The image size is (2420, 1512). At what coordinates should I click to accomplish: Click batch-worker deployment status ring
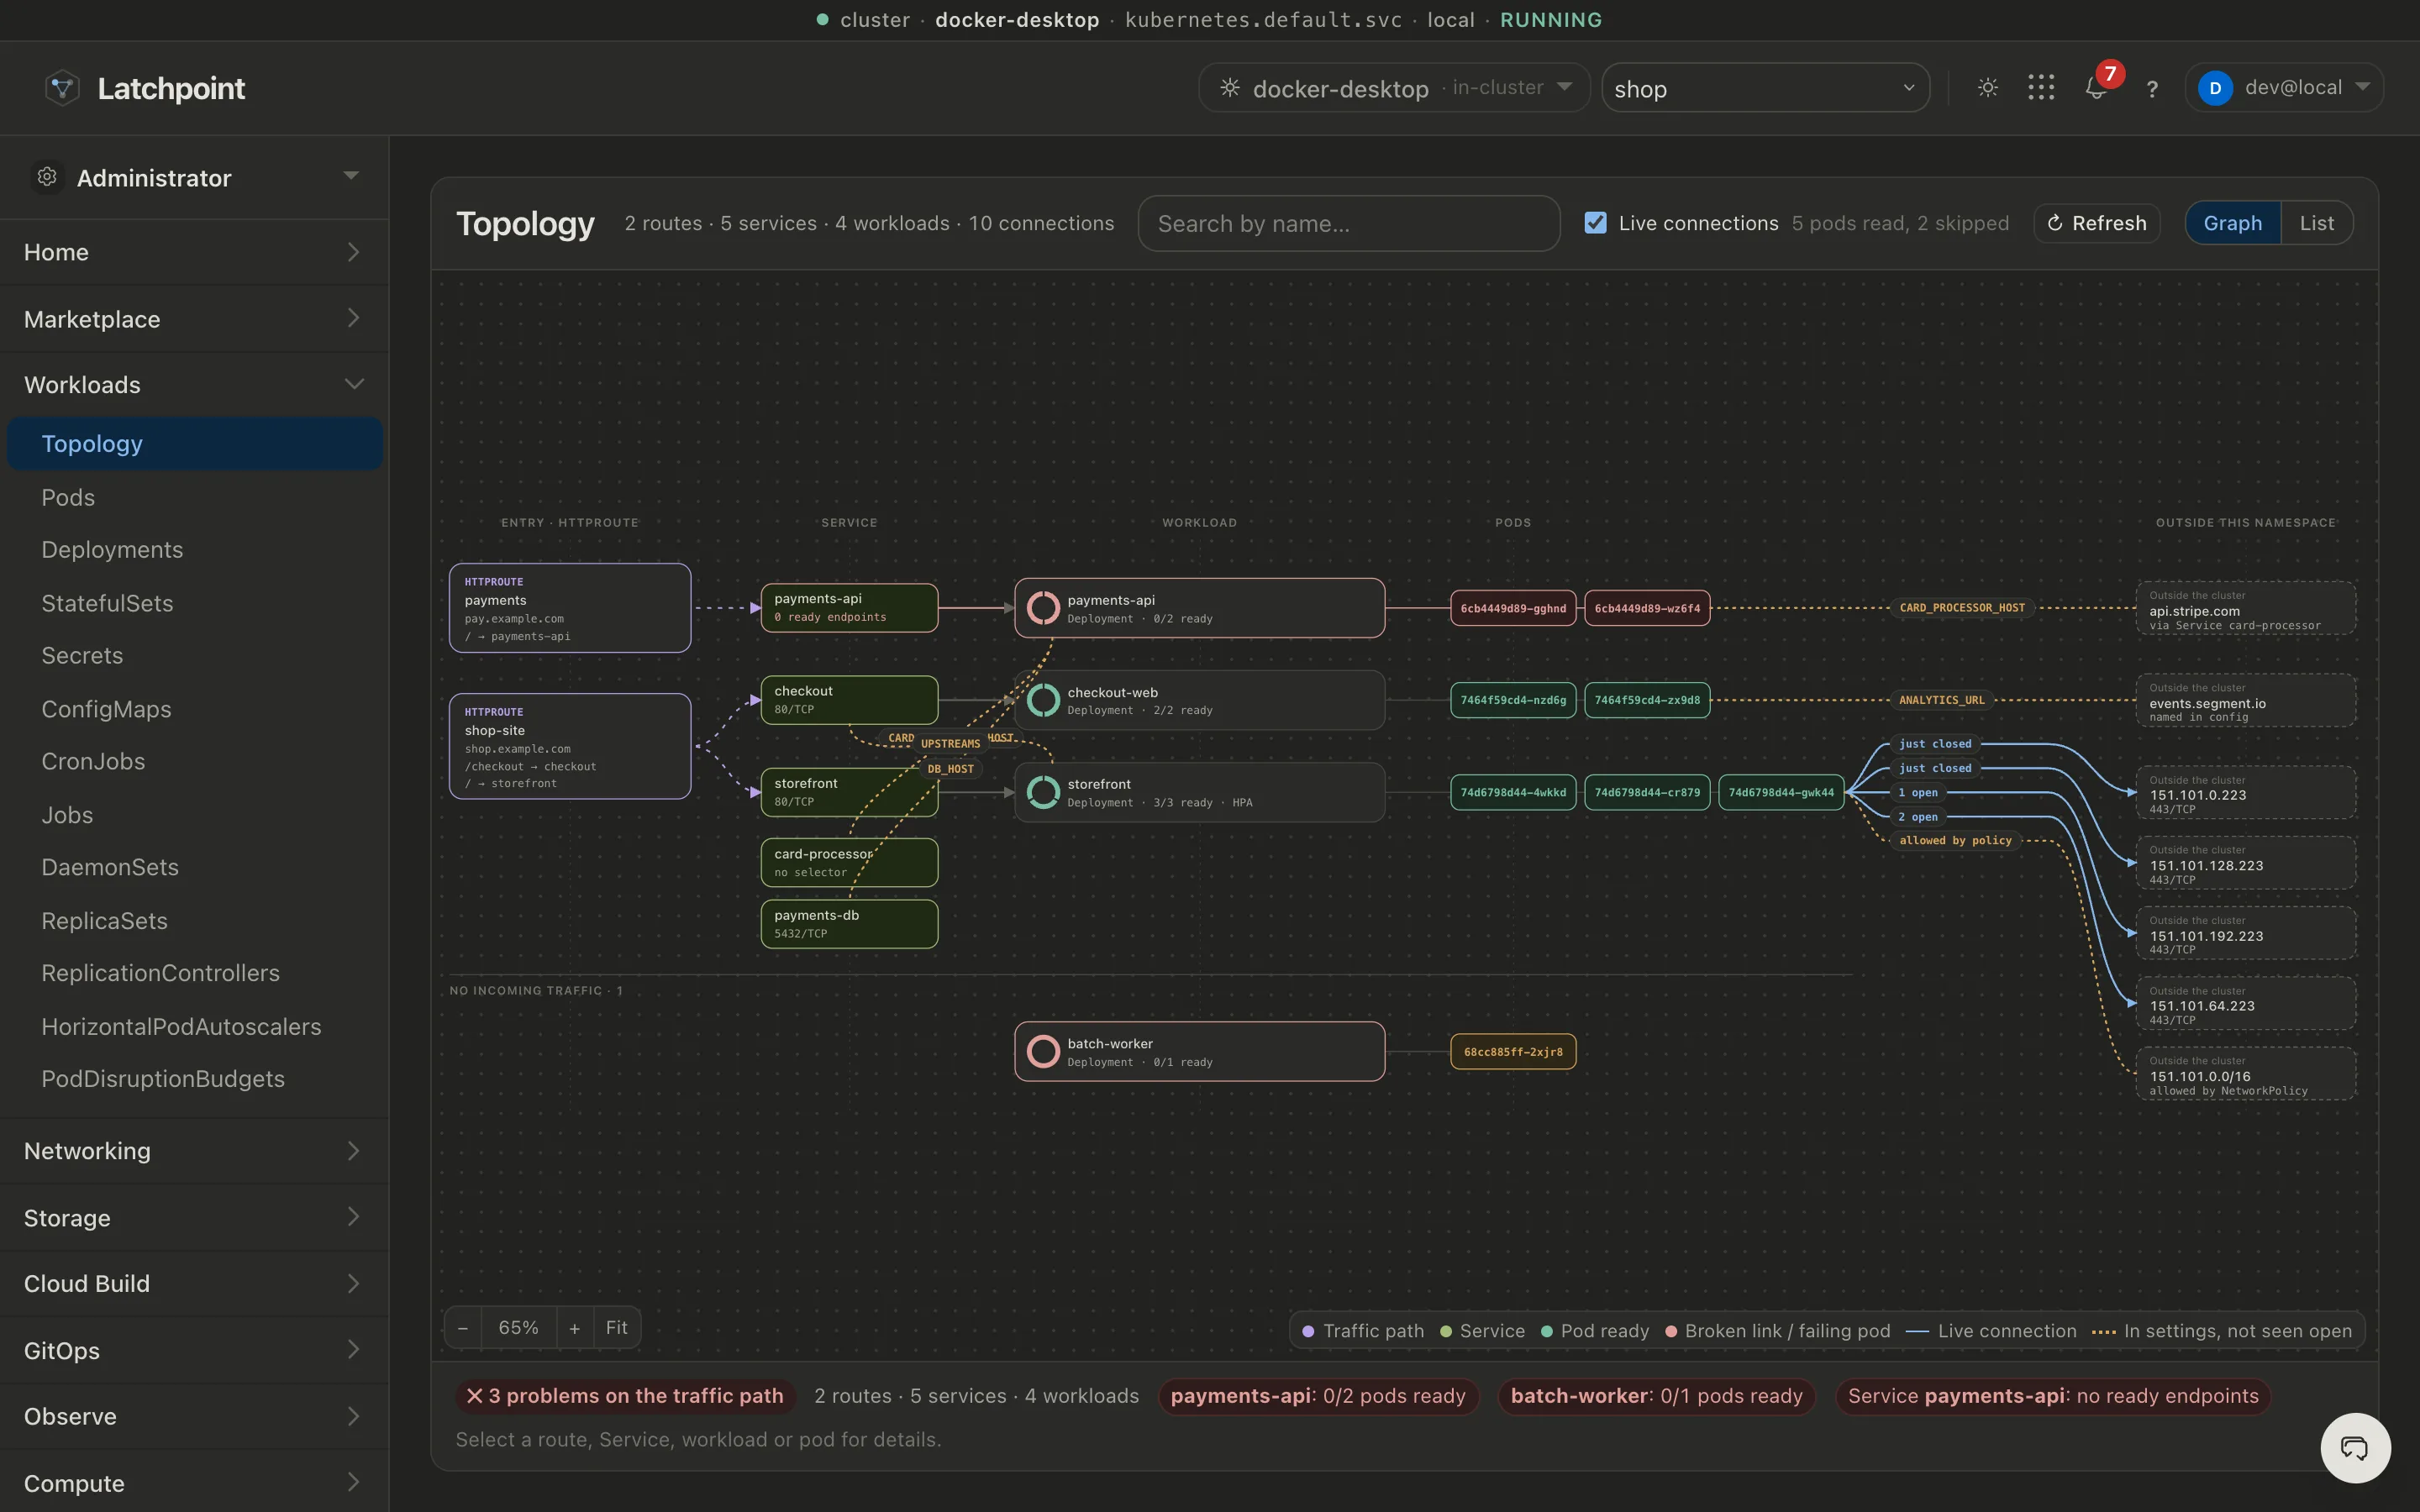pos(1043,1051)
